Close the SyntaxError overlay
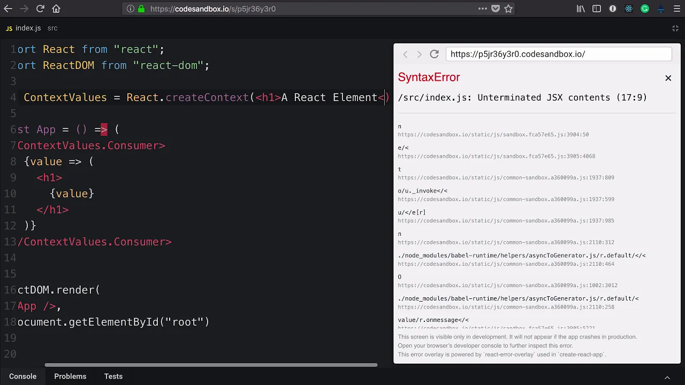 668,78
